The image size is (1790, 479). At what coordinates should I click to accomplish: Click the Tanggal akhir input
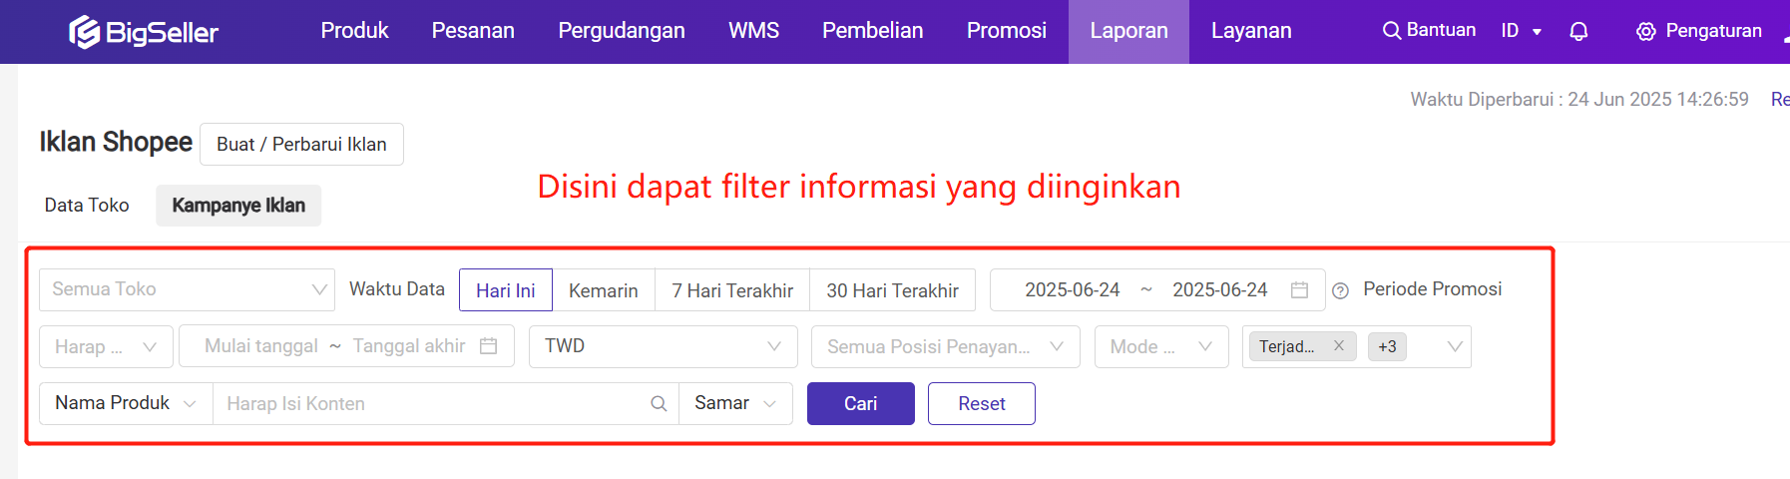409,345
